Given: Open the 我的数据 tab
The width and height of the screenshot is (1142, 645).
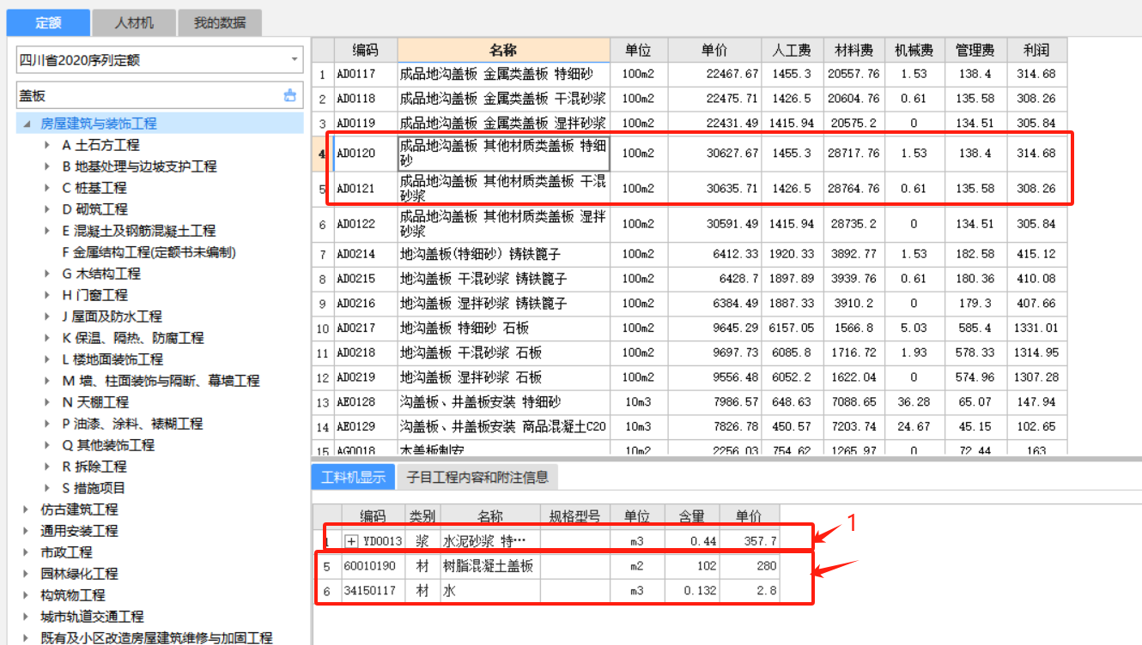Looking at the screenshot, I should click(x=219, y=22).
